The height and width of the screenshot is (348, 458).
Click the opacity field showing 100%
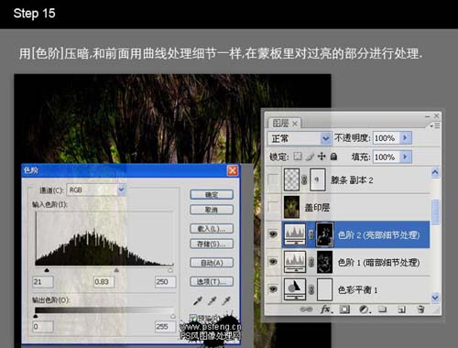(386, 138)
